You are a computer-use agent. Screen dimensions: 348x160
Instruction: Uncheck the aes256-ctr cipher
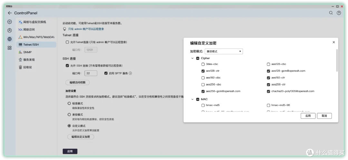click(x=268, y=84)
